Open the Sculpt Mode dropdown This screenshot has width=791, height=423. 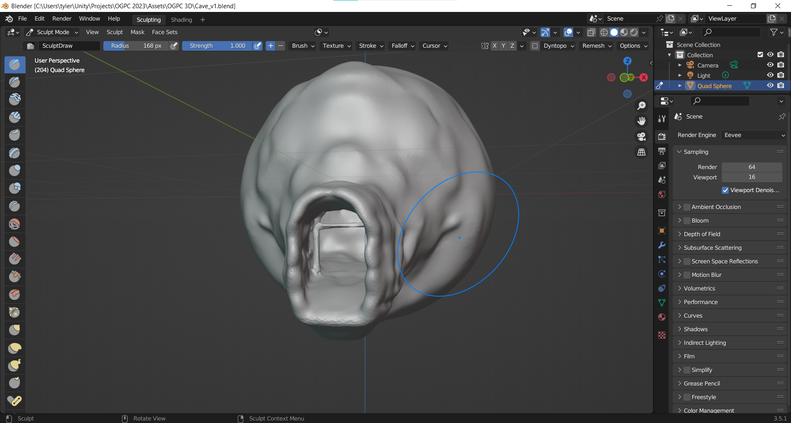52,32
